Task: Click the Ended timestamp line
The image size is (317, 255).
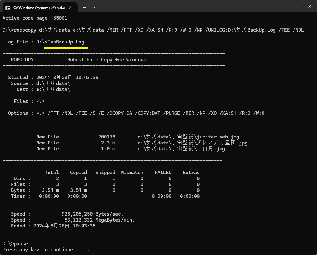Action: point(53,226)
